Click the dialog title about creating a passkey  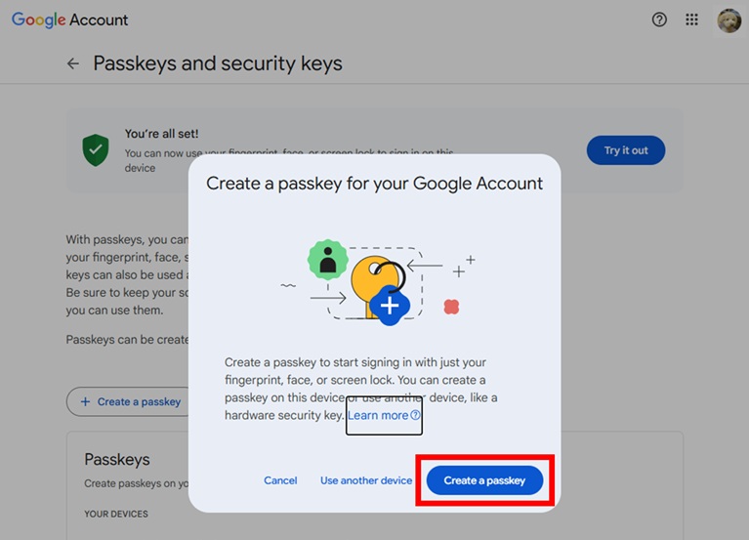point(375,183)
